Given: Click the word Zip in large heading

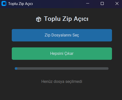Looking at the screenshot, I should coord(67,19).
